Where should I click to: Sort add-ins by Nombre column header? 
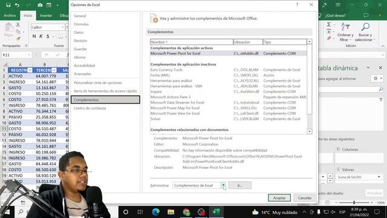[192, 42]
